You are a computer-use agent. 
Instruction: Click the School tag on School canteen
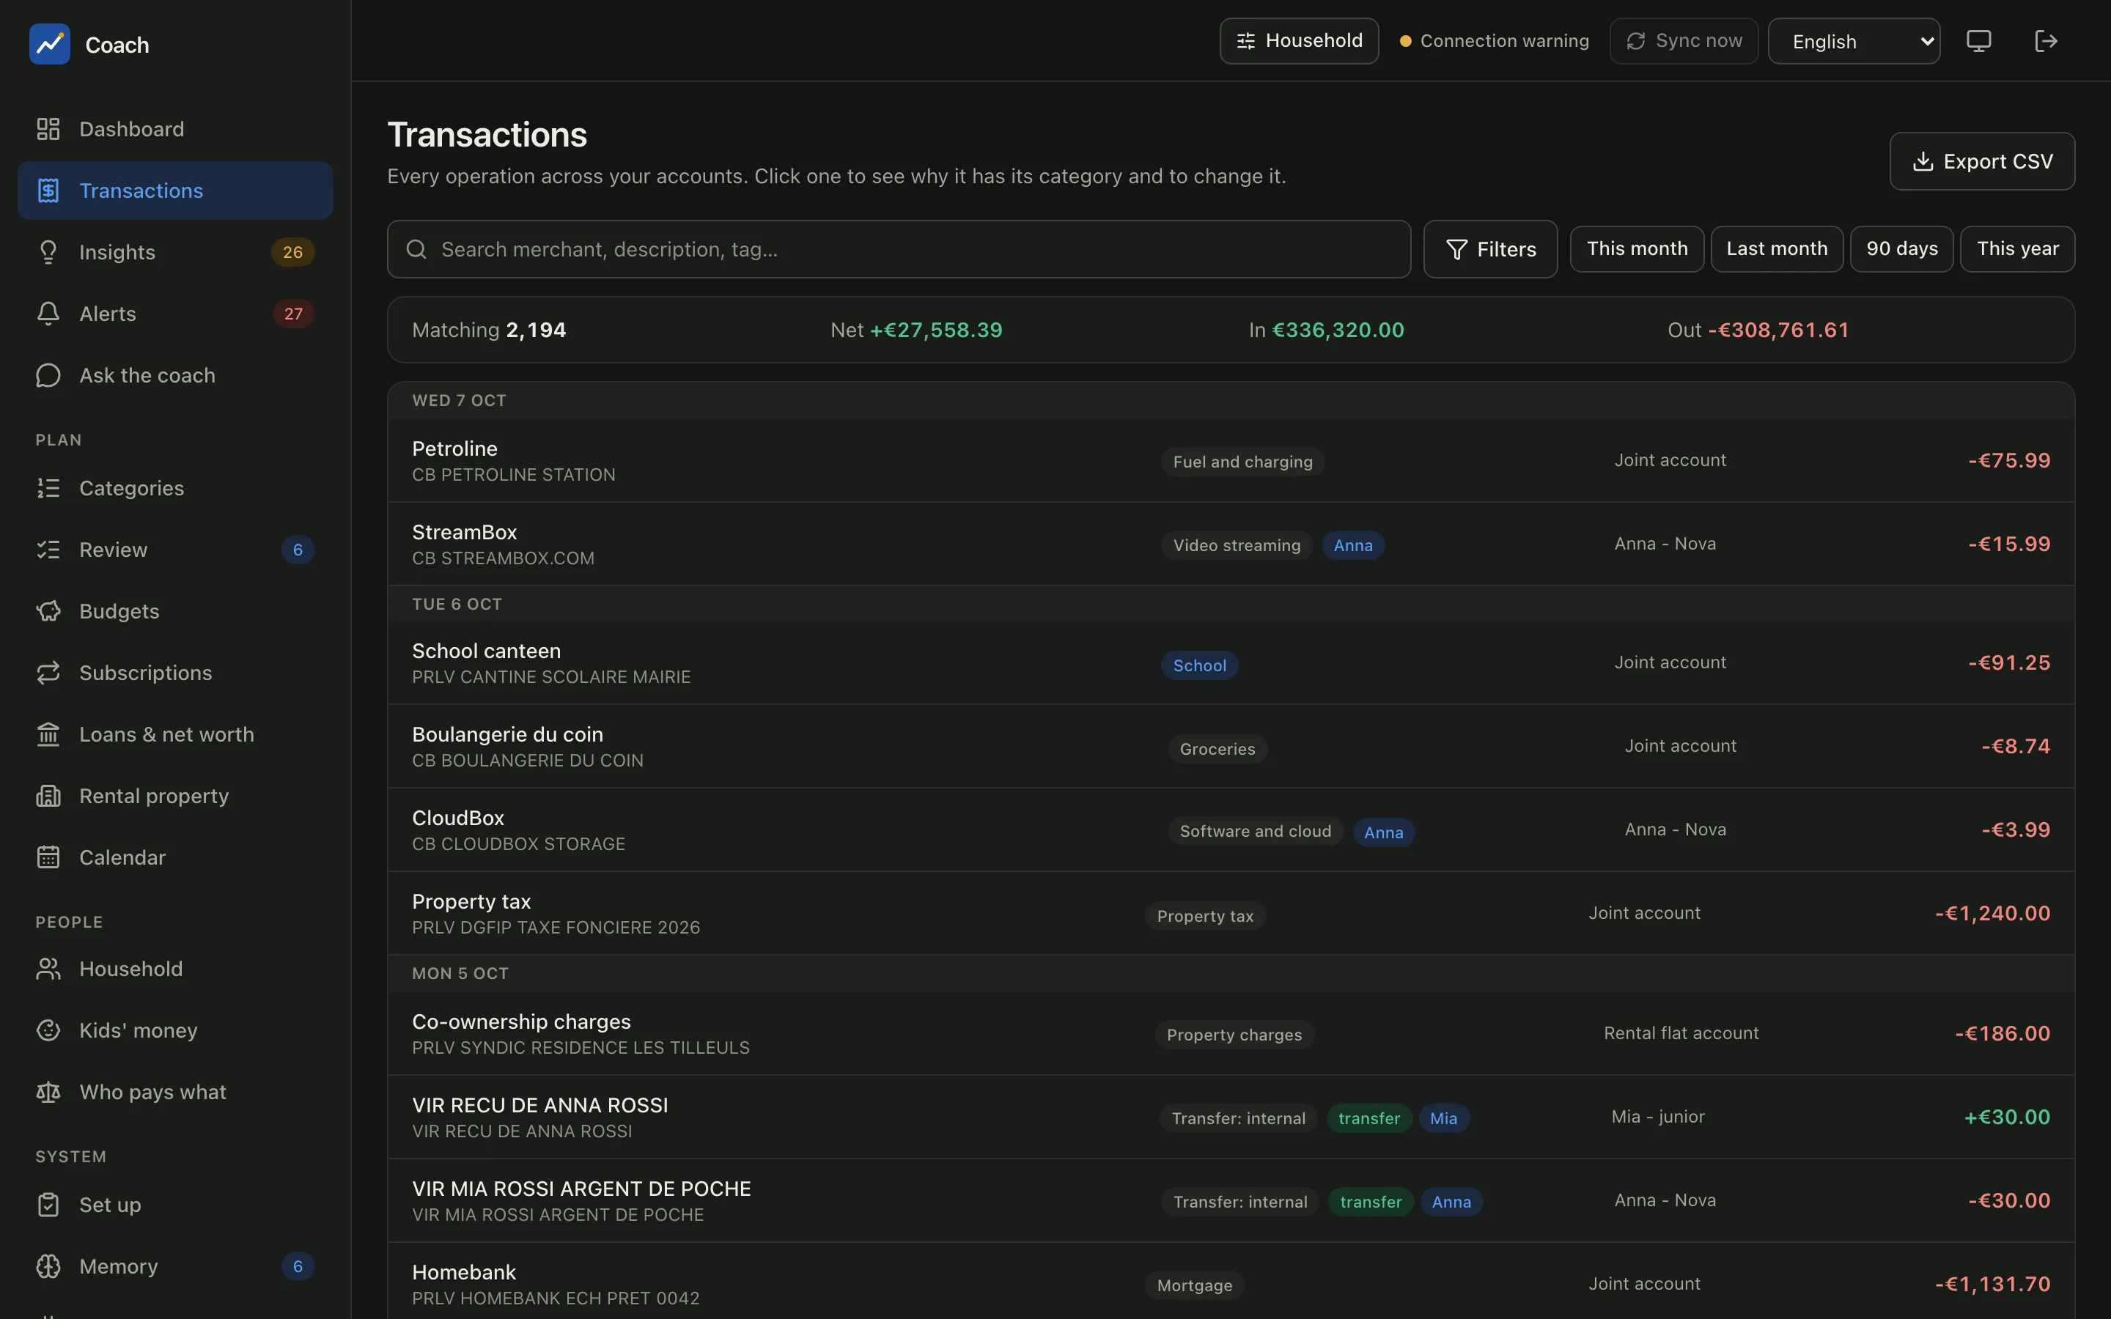pyautogui.click(x=1199, y=665)
